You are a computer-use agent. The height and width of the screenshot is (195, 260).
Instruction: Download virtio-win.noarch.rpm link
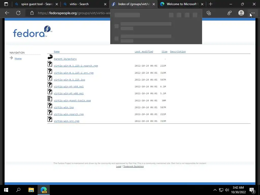click(x=69, y=114)
